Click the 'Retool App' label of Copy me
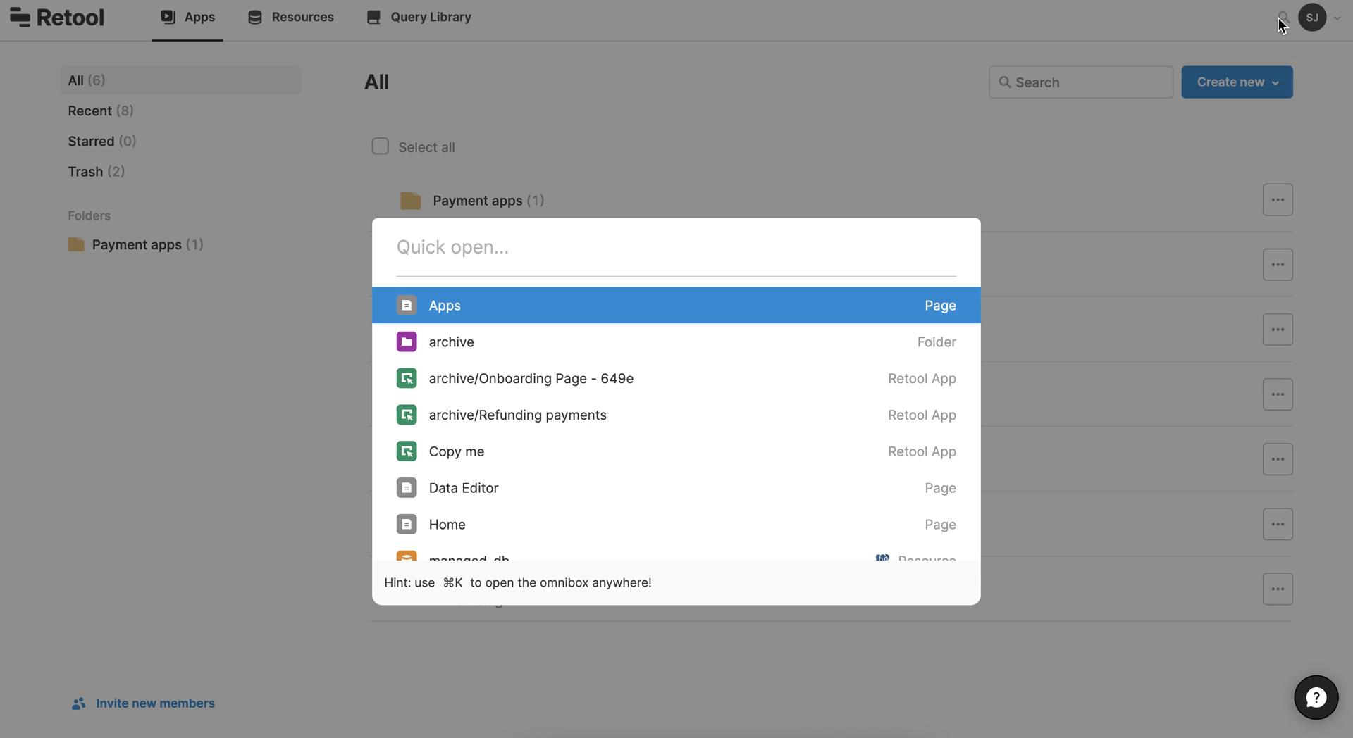This screenshot has width=1353, height=738. tap(922, 452)
